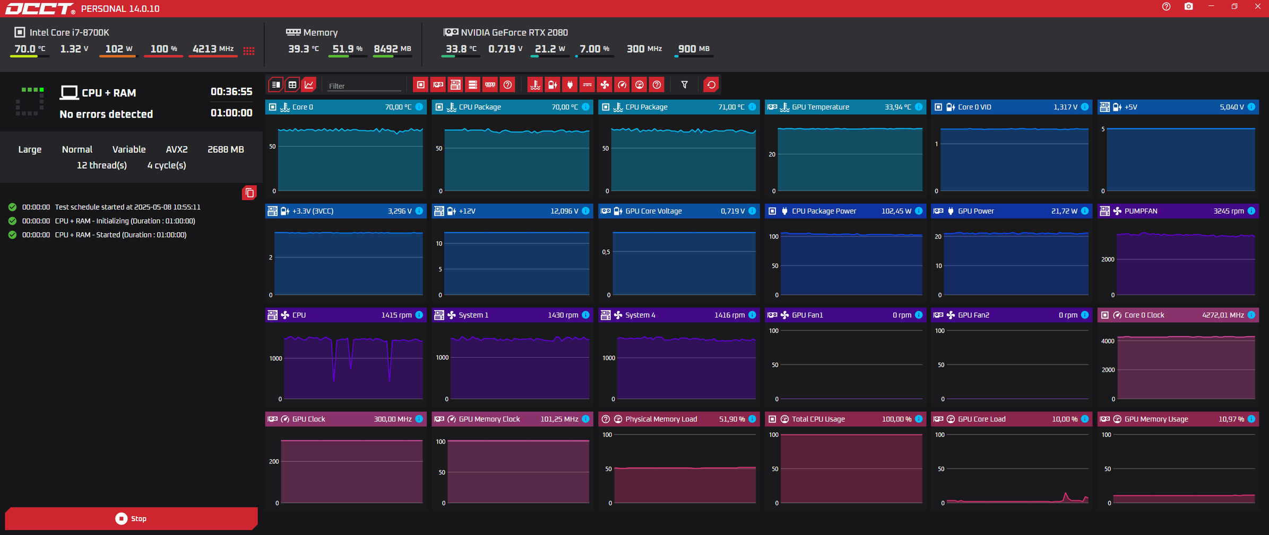Show info for System 1 fan graph
The width and height of the screenshot is (1269, 535).
(x=585, y=315)
